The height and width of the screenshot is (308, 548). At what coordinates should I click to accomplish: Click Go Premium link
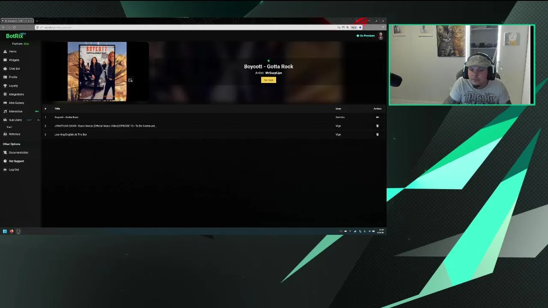pos(366,36)
